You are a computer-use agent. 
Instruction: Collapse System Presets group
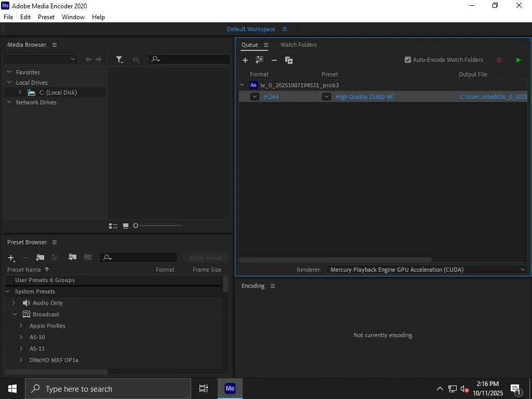click(8, 291)
